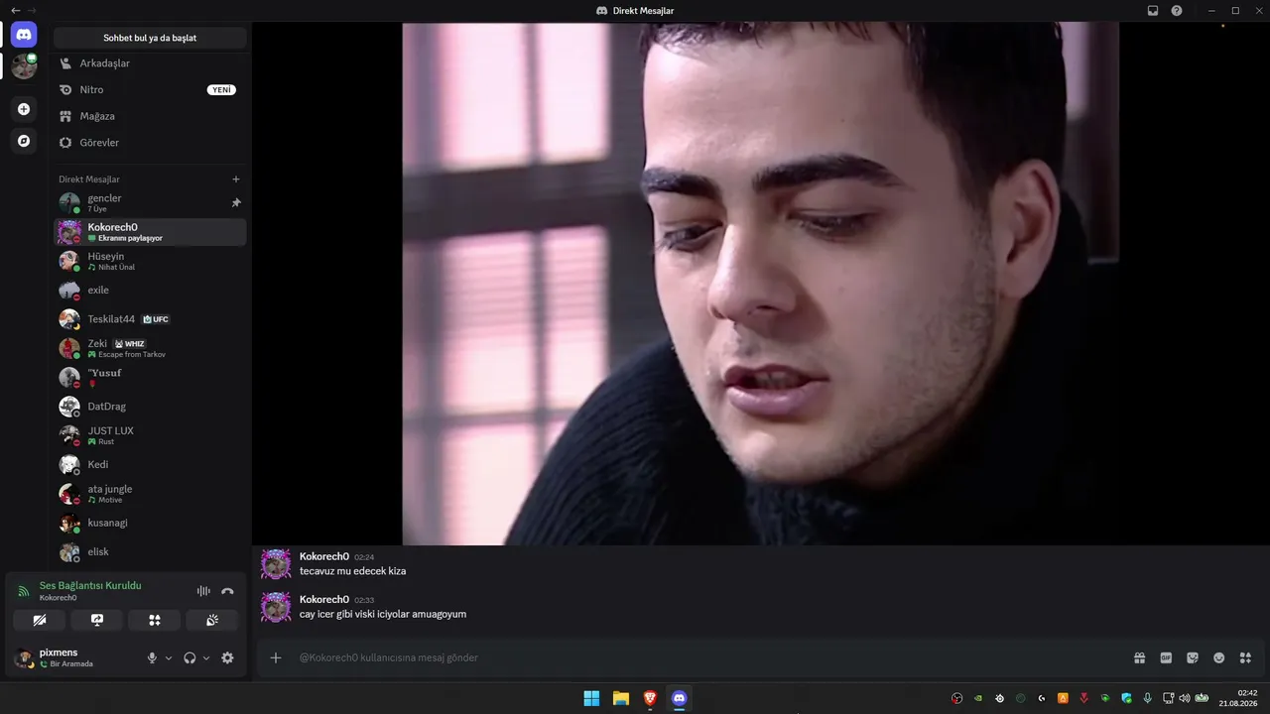Open the Nitro page
The image size is (1270, 714).
[150, 90]
